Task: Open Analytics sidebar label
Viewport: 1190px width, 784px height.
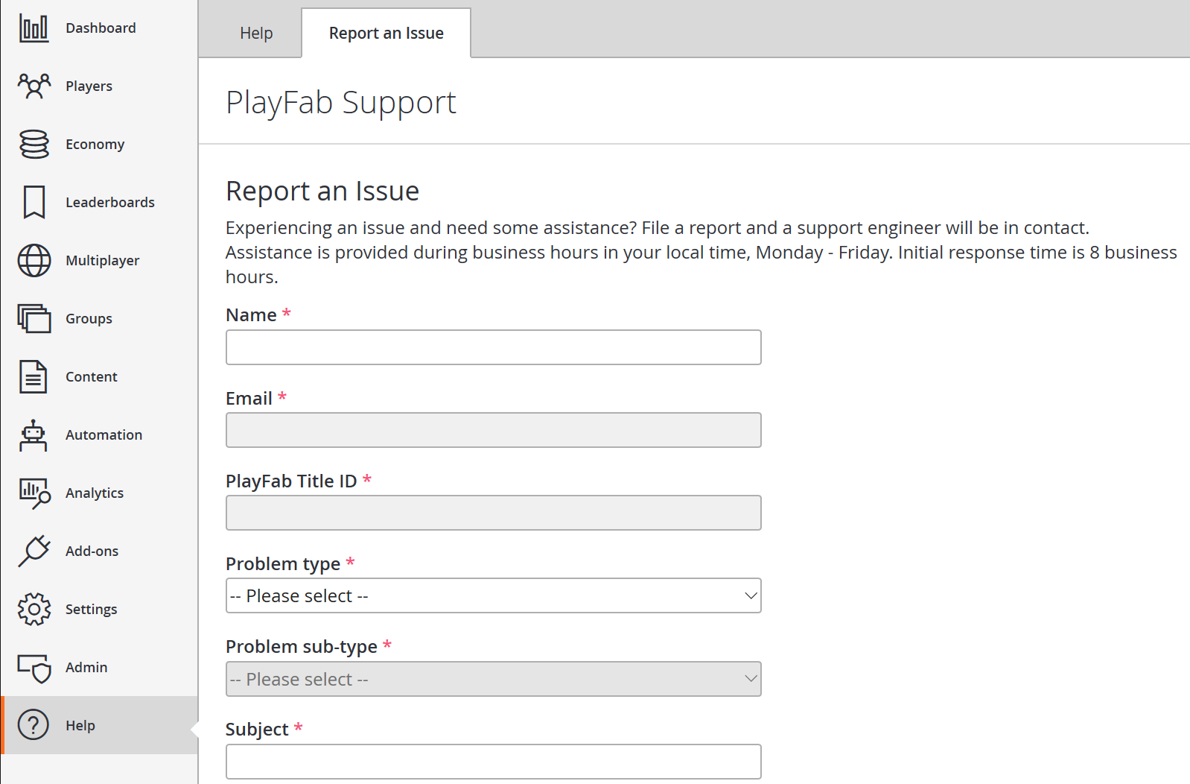Action: (x=95, y=493)
